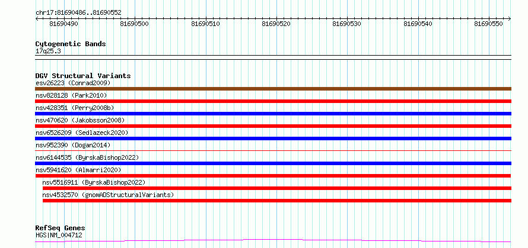Screen dimensions: 528x248
Task: Click nsv470620 (Jakobsson2008) label
Action: pos(80,120)
